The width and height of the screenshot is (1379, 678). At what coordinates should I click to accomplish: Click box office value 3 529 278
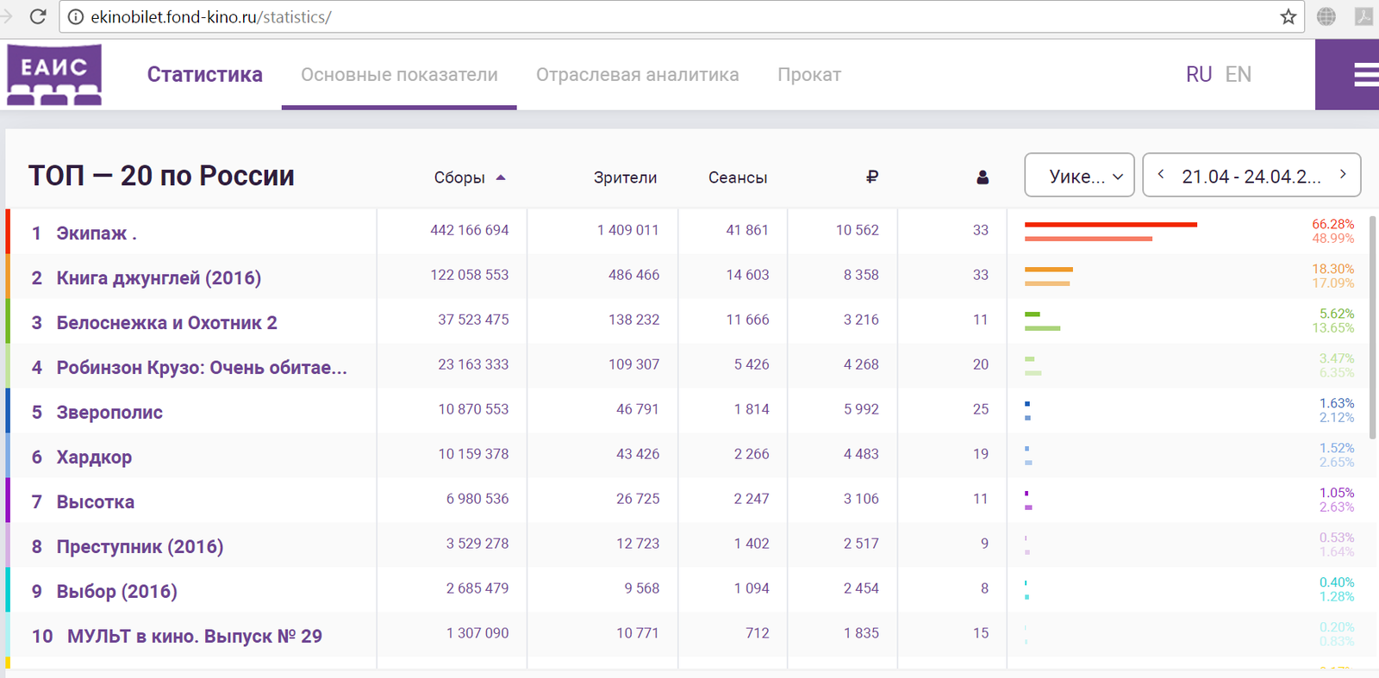coord(477,544)
